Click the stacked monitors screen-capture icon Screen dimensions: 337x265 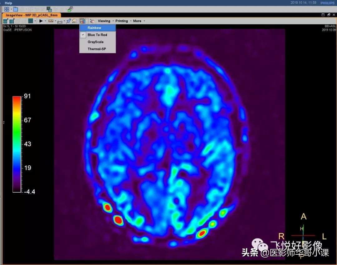point(49,9)
